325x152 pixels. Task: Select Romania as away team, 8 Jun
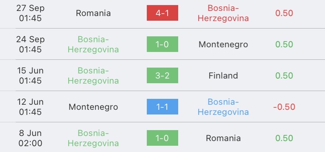click(223, 138)
